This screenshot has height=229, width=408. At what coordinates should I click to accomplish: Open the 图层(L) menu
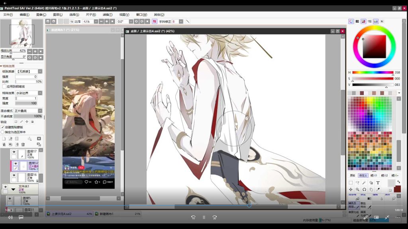(x=58, y=15)
